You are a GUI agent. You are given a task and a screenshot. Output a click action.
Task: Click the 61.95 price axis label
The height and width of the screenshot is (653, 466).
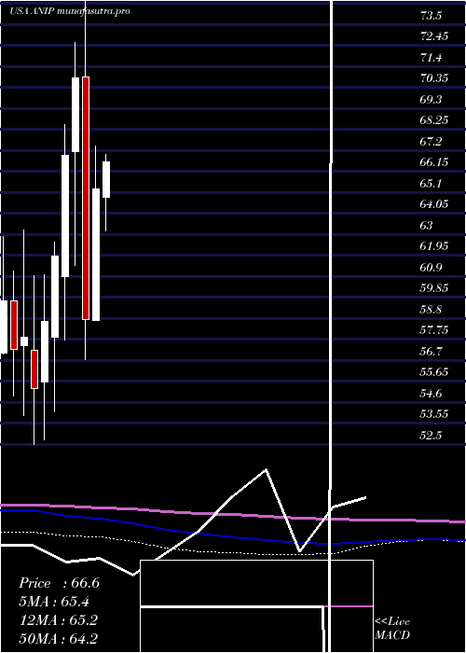tap(434, 246)
